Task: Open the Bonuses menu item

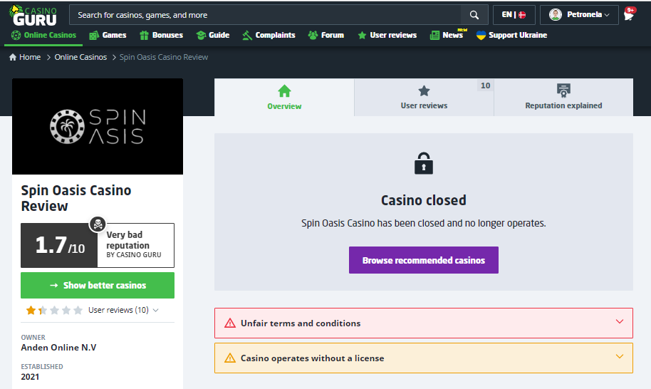Action: point(162,35)
